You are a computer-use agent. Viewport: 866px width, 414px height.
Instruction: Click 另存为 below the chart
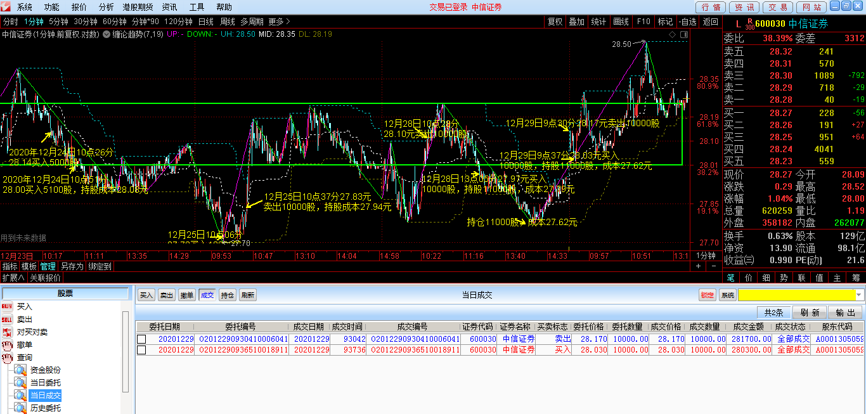72,266
